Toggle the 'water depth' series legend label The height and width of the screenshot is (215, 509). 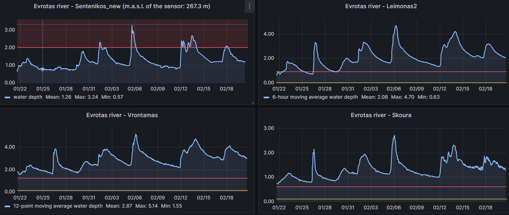(28, 97)
